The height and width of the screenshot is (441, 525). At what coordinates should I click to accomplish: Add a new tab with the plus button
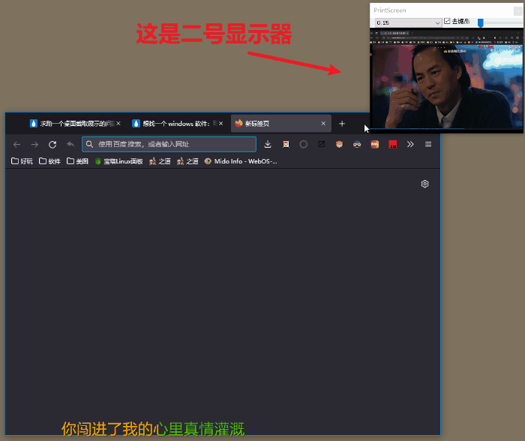(x=342, y=124)
